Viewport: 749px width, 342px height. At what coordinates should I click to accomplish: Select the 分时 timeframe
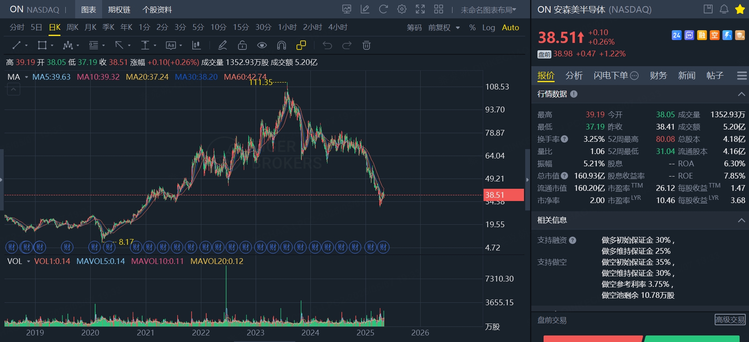[17, 27]
